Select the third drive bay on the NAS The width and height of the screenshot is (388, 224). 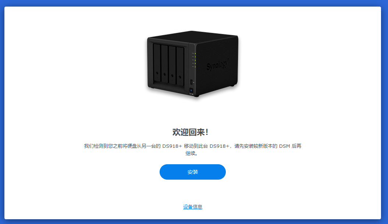172,65
